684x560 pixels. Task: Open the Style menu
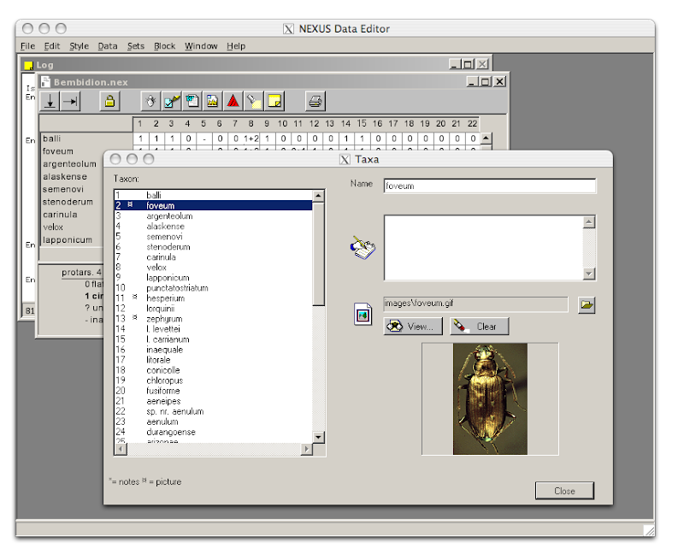(79, 46)
